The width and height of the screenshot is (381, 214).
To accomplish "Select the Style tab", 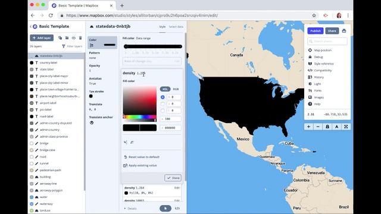I will (163, 27).
